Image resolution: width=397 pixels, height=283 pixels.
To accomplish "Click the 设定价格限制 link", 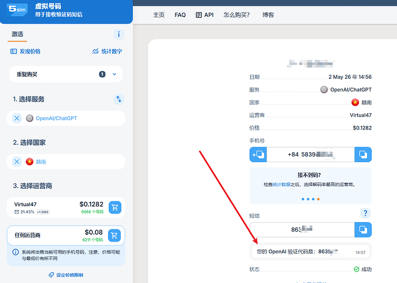I will 70,275.
